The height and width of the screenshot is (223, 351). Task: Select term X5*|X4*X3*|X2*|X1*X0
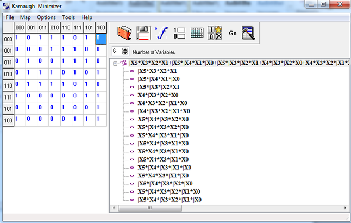(x=169, y=192)
